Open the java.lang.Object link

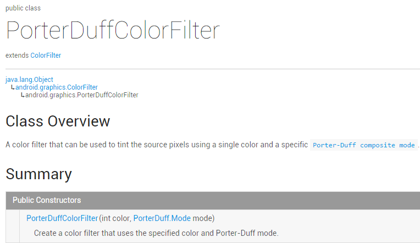click(x=29, y=80)
